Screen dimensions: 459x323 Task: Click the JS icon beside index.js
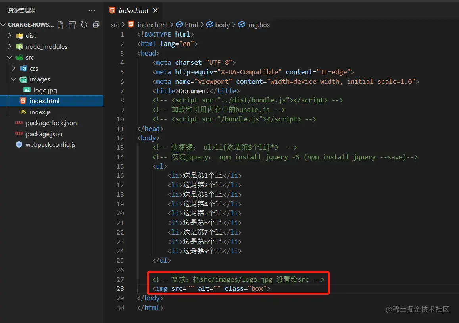(x=23, y=112)
